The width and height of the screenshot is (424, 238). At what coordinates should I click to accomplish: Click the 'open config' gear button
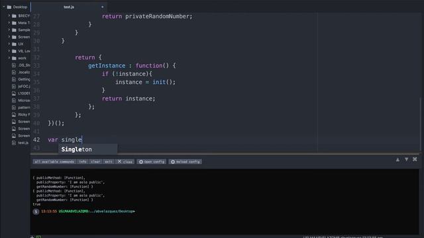click(x=152, y=161)
